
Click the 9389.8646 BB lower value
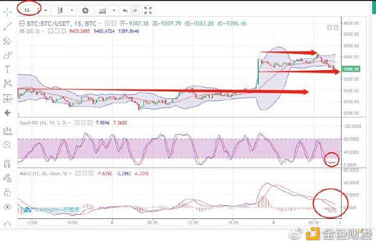[x=128, y=31]
